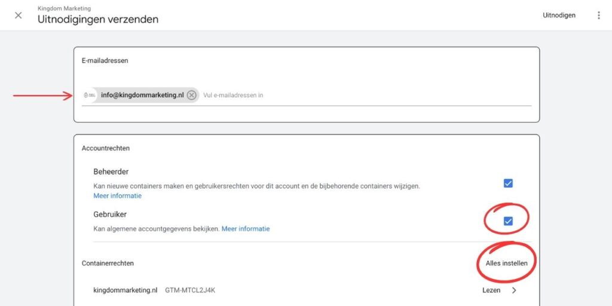This screenshot has width=612, height=306.
Task: Open the three-dot more options menu
Action: 598,16
